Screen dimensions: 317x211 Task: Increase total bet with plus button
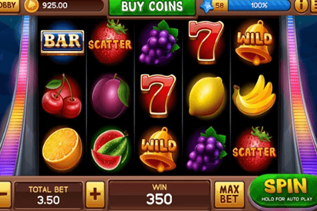95,194
